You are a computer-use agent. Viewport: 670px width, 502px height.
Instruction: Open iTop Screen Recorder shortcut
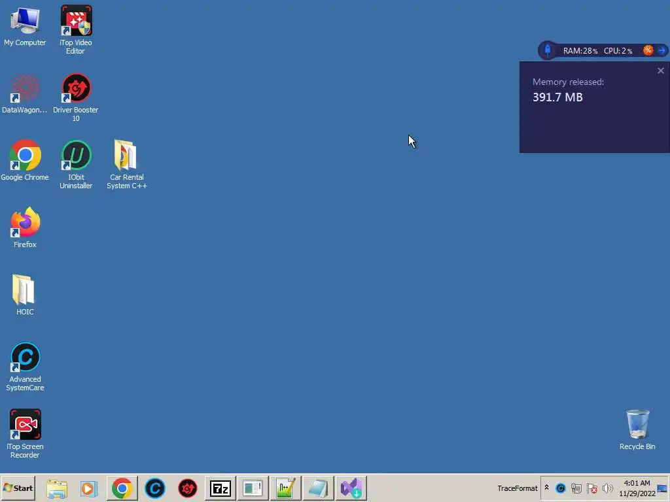25,434
